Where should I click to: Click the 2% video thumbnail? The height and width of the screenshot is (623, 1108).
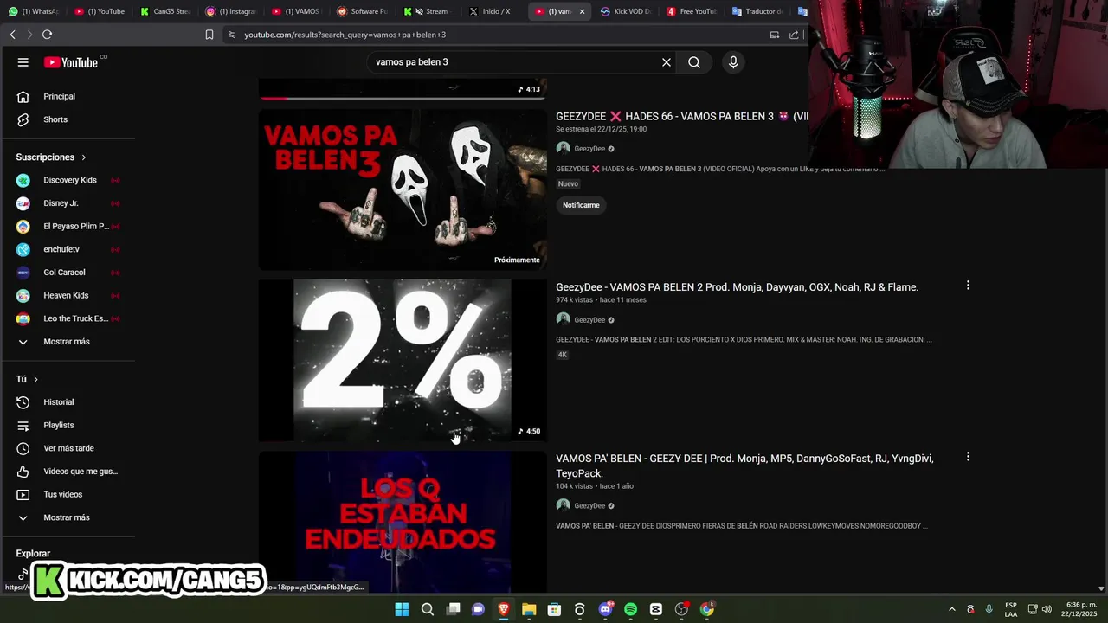(x=403, y=360)
